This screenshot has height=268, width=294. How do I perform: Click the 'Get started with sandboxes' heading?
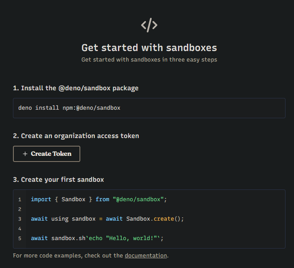click(149, 48)
